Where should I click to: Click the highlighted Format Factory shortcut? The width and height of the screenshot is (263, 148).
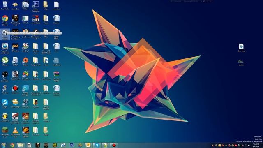pyautogui.click(x=5, y=35)
